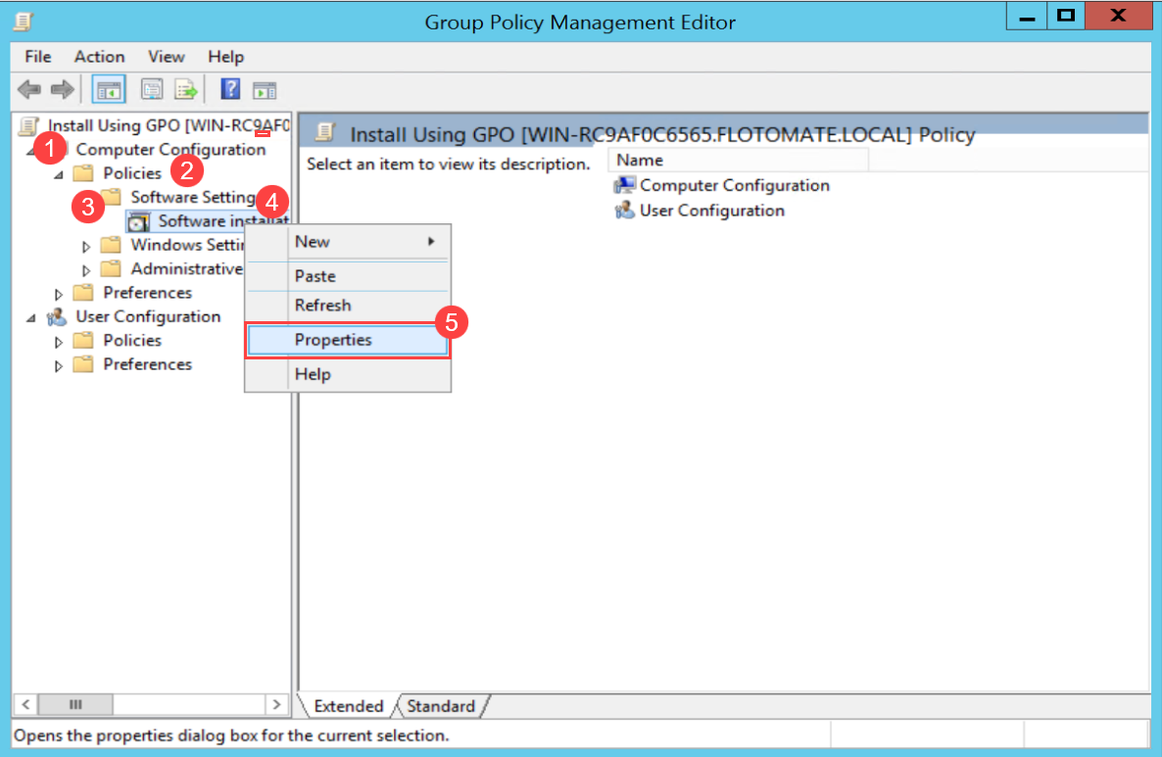This screenshot has height=757, width=1162.
Task: Choose Properties from the context menu
Action: (x=333, y=340)
